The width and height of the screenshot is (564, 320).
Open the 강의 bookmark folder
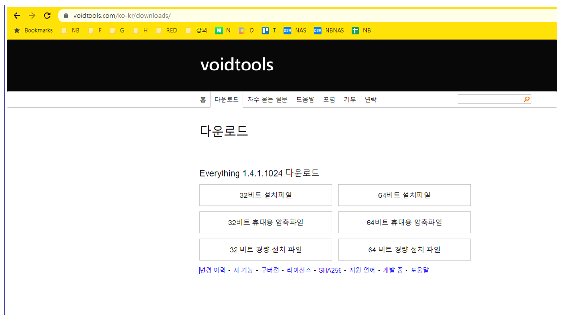click(x=197, y=30)
